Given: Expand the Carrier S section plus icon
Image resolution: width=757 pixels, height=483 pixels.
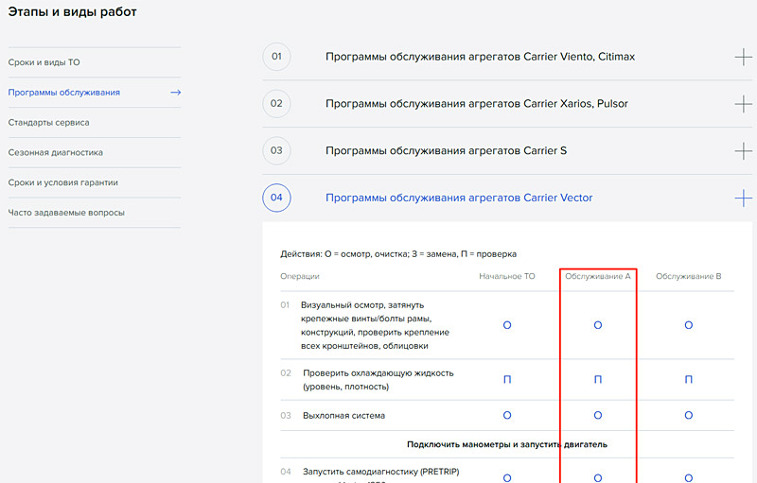Looking at the screenshot, I should [744, 151].
